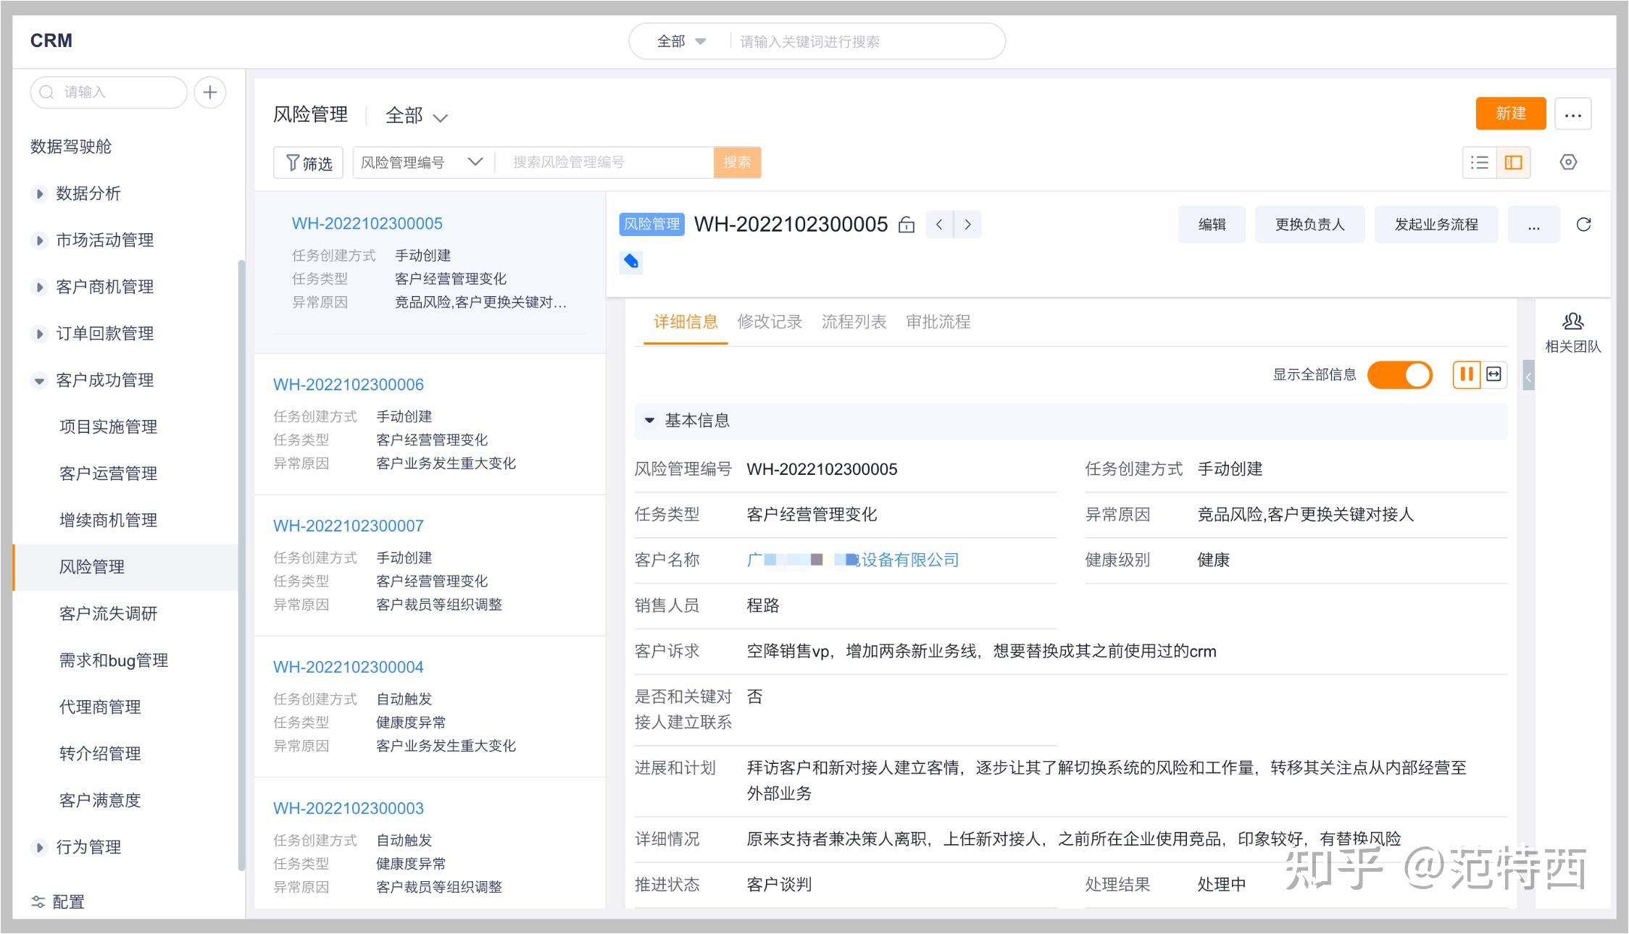Click the 新建 button

click(1510, 114)
